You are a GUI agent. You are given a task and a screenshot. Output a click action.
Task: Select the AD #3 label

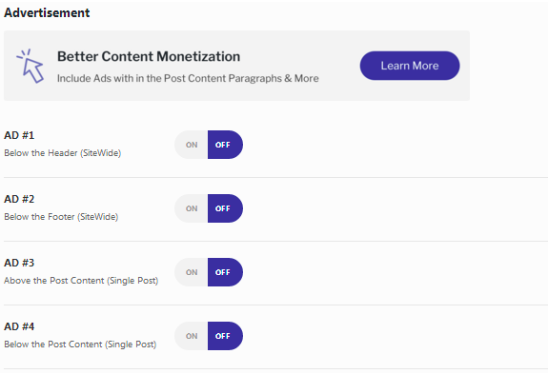coord(19,263)
